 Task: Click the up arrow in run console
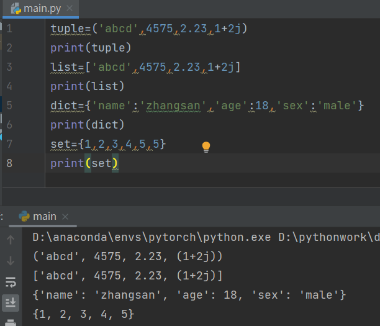pos(11,240)
